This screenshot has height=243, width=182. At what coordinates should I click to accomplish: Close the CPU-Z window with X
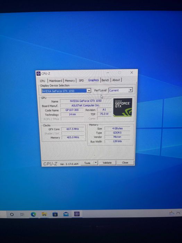(131, 73)
